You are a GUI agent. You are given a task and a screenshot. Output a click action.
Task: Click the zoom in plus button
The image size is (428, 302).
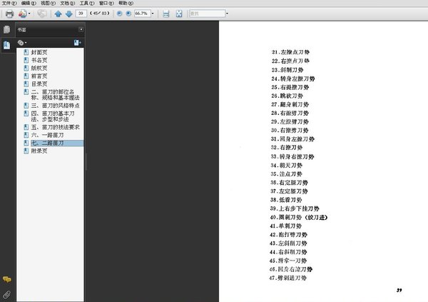[x=128, y=14]
